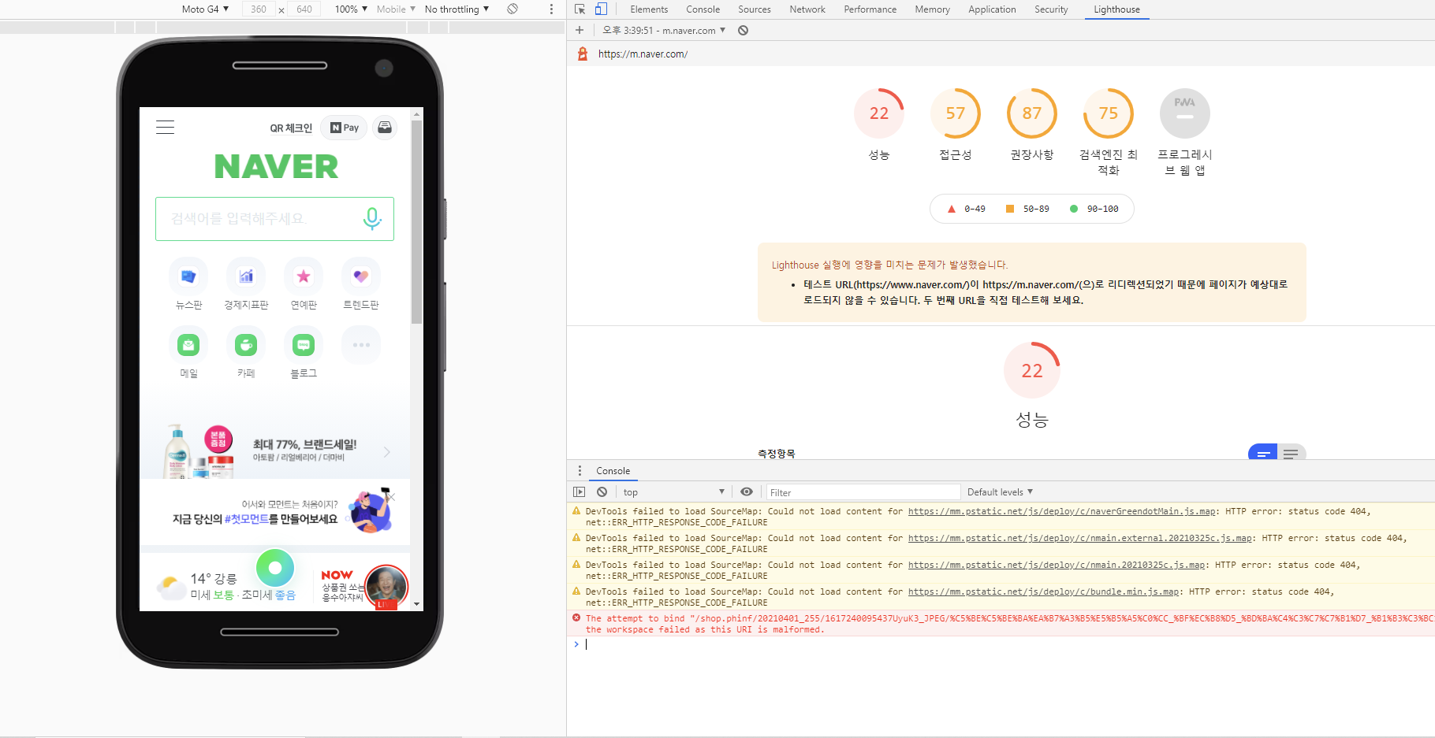1435x738 pixels.
Task: Expand the brand sale banner arrow
Action: pyautogui.click(x=387, y=452)
